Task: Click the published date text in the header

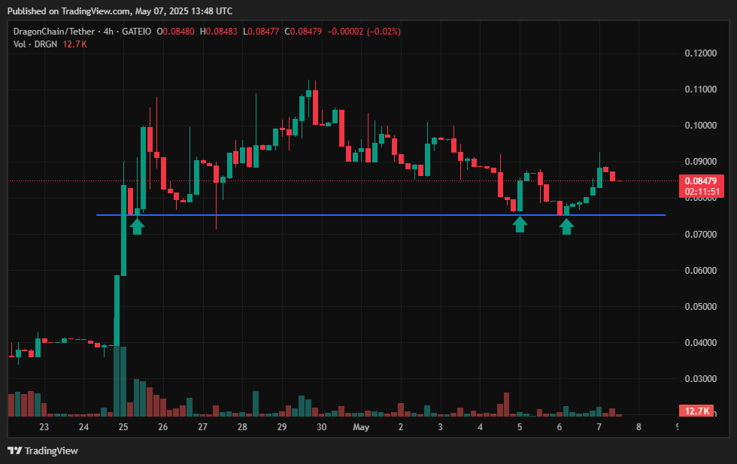Action: pos(120,11)
